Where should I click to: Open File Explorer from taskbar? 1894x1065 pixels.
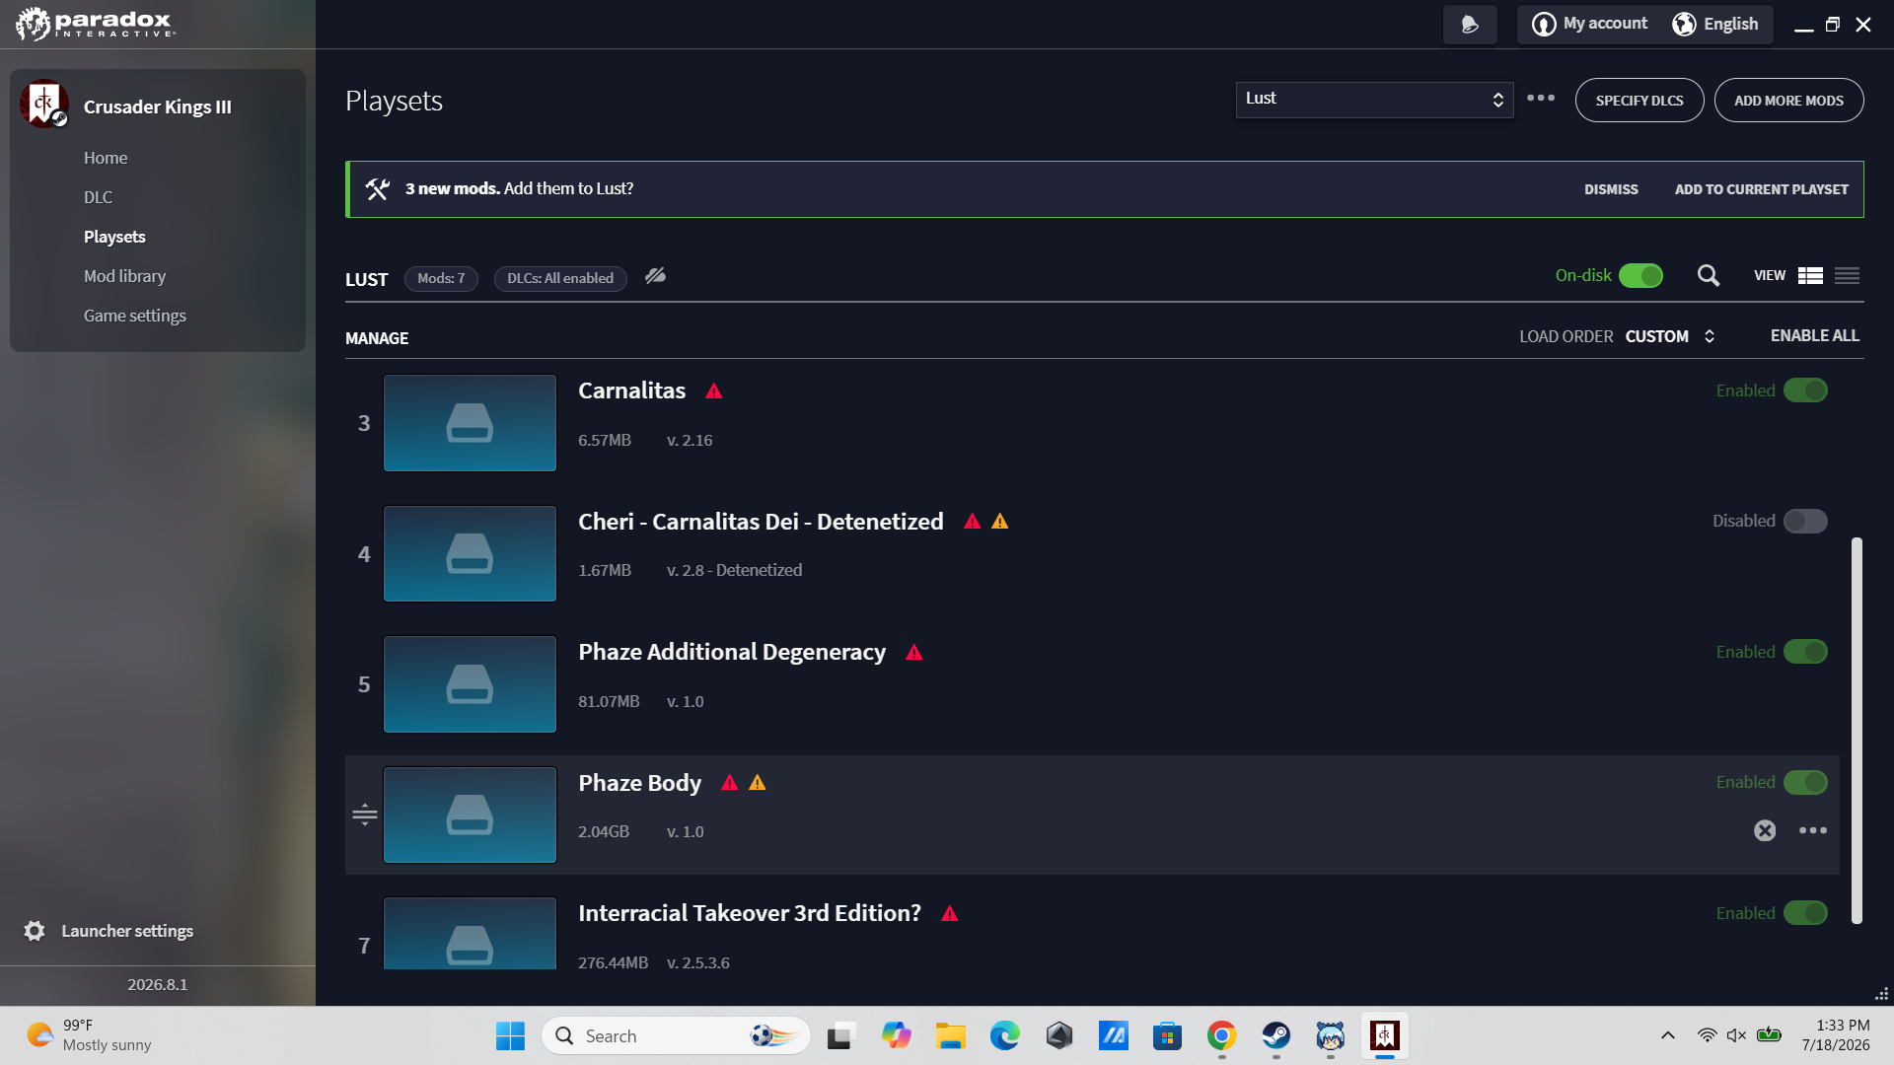(x=951, y=1036)
